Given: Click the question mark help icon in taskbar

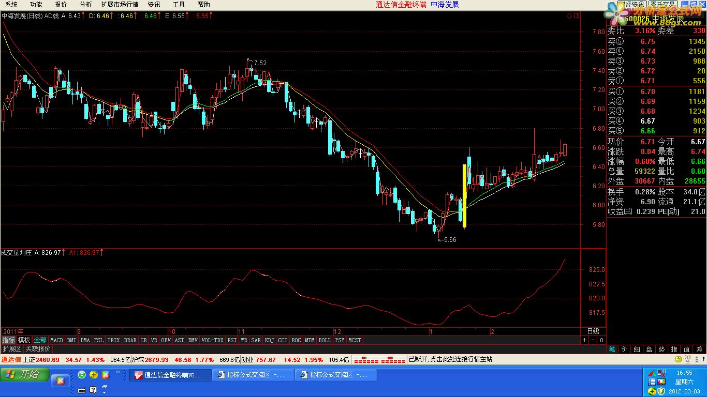Looking at the screenshot, I should [x=93, y=389].
